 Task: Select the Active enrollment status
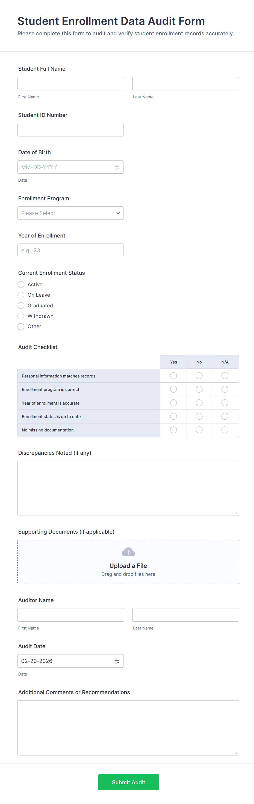21,284
